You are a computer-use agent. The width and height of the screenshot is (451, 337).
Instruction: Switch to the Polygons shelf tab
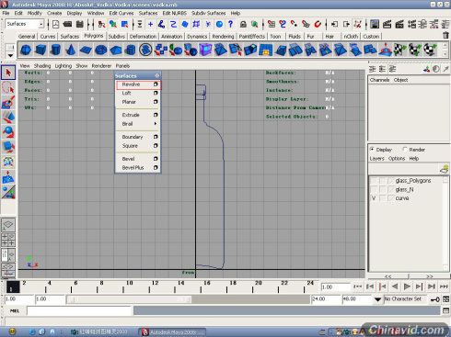(94, 36)
